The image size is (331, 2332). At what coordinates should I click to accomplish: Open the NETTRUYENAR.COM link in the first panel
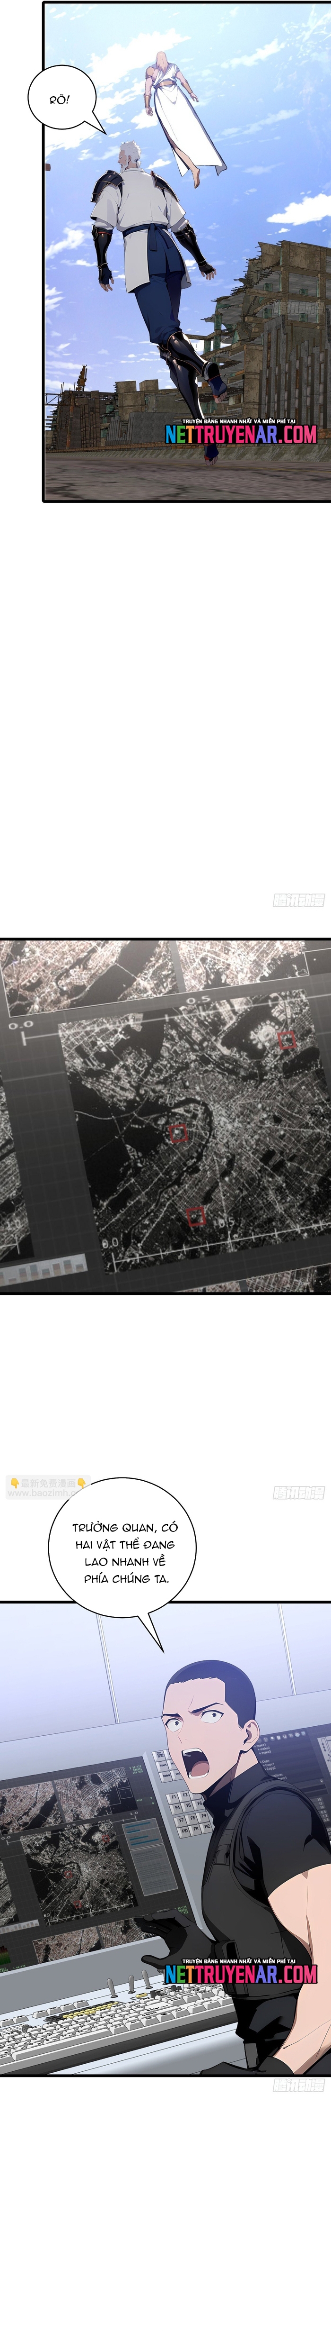(x=241, y=435)
